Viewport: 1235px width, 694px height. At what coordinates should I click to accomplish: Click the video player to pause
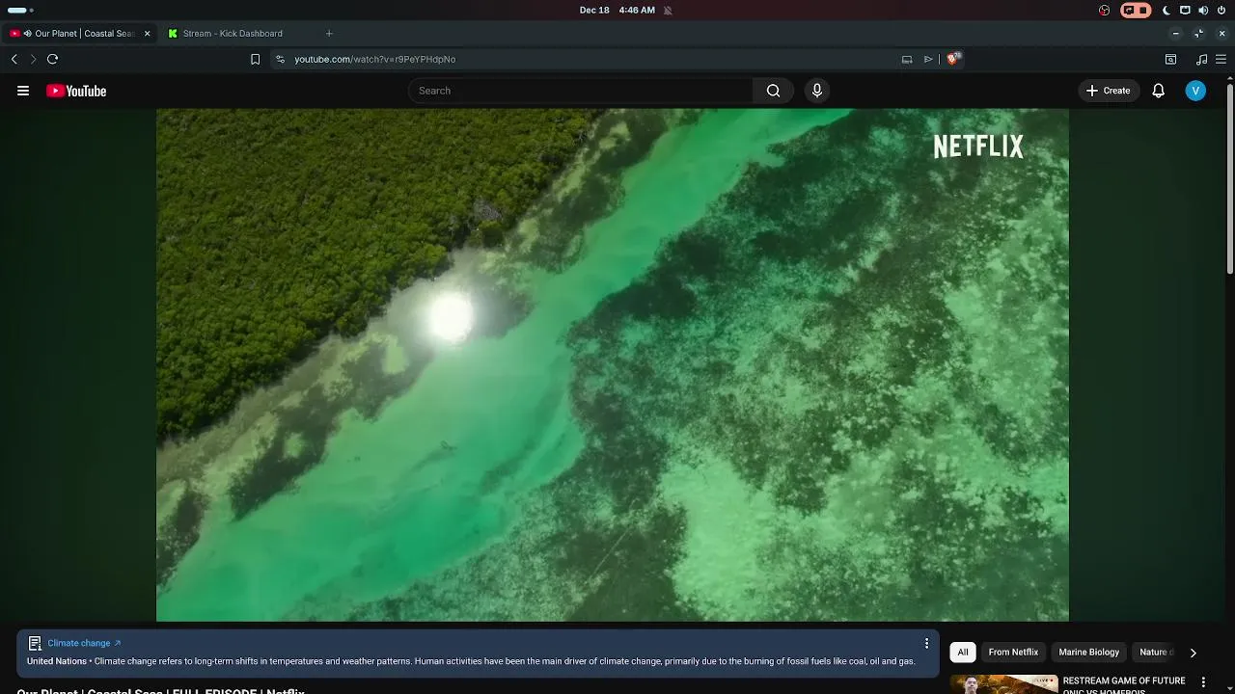coord(613,364)
